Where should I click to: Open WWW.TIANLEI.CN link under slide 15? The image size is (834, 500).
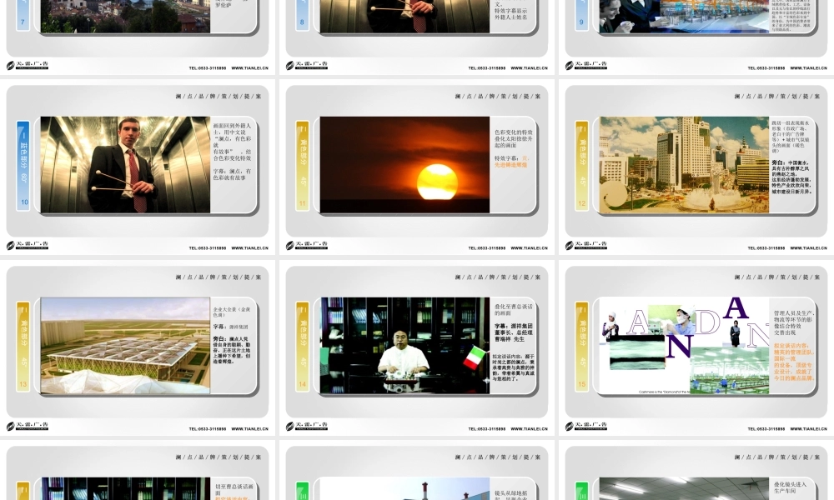808,429
